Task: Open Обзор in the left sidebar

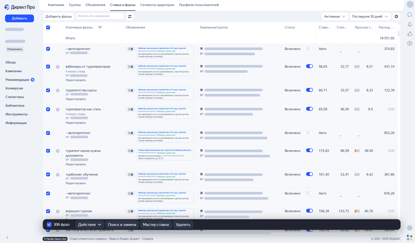Action: point(11,62)
